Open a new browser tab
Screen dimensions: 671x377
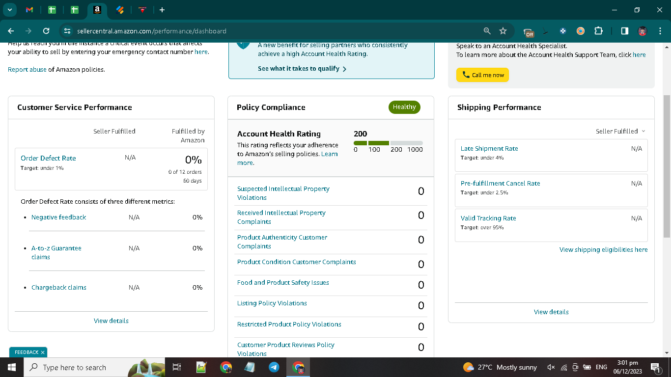click(162, 10)
